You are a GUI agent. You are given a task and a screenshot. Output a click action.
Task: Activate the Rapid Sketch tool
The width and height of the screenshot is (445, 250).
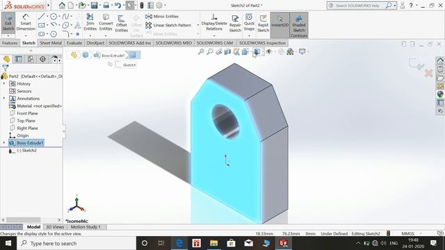(263, 24)
